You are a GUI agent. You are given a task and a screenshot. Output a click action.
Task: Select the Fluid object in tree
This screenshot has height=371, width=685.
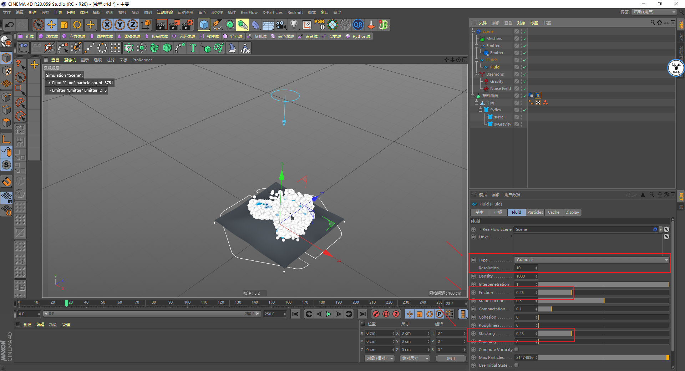494,67
